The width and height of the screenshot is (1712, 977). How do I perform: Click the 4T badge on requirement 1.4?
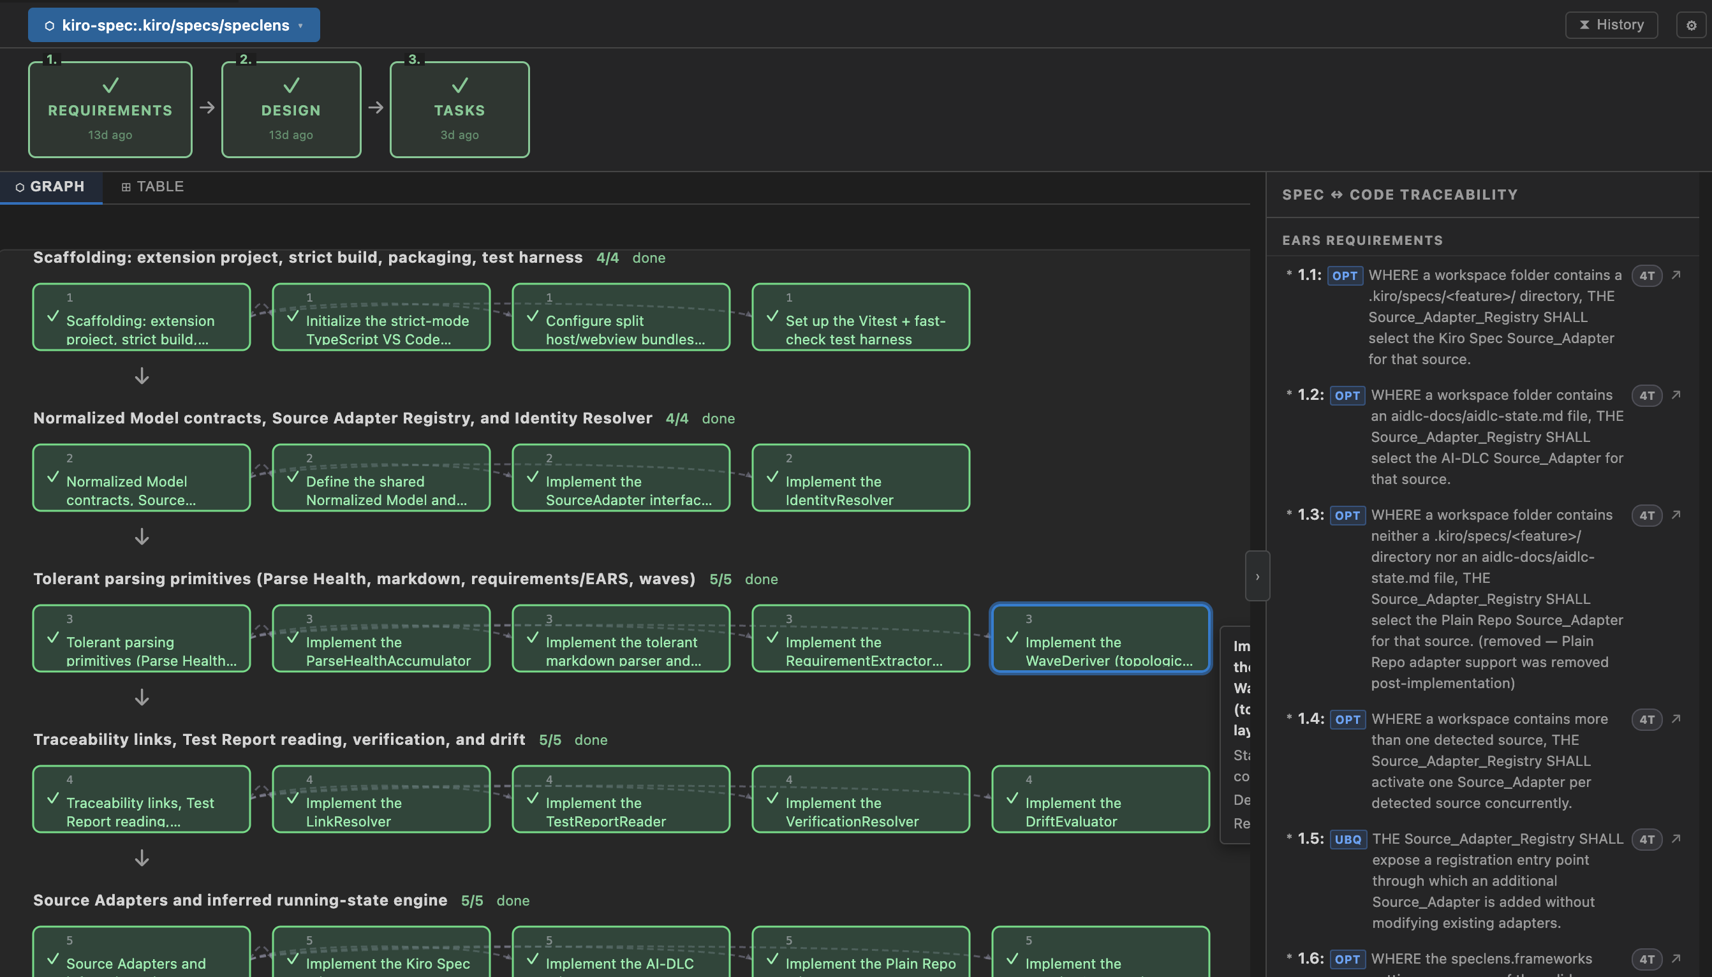(1647, 720)
